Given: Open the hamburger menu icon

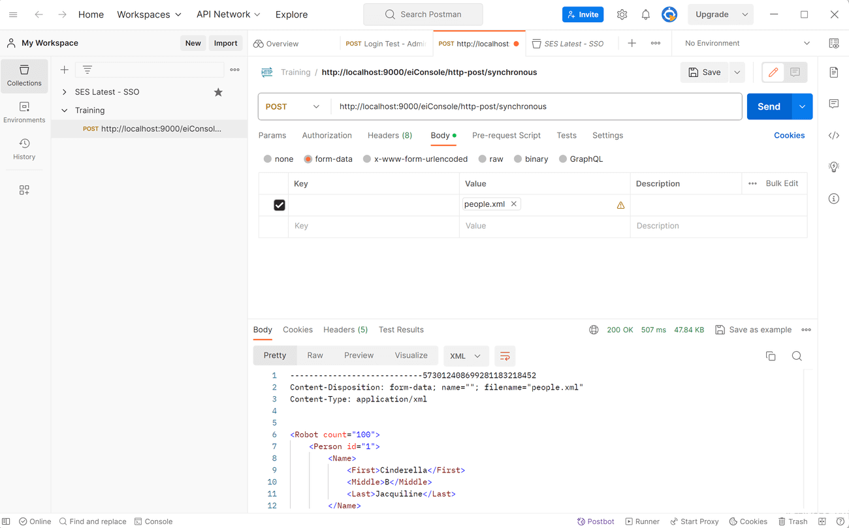Looking at the screenshot, I should [x=13, y=14].
